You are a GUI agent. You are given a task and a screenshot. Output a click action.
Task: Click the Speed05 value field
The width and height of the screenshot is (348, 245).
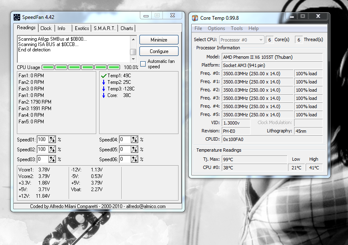click(125, 149)
